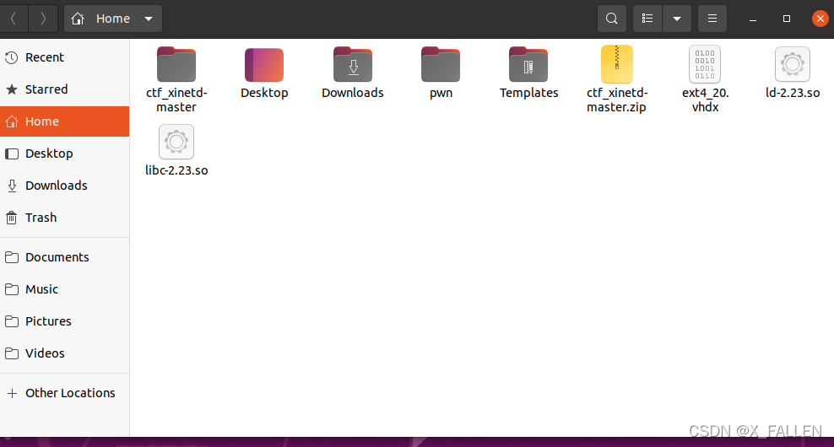
Task: Open search with the magnifier icon
Action: (x=612, y=19)
